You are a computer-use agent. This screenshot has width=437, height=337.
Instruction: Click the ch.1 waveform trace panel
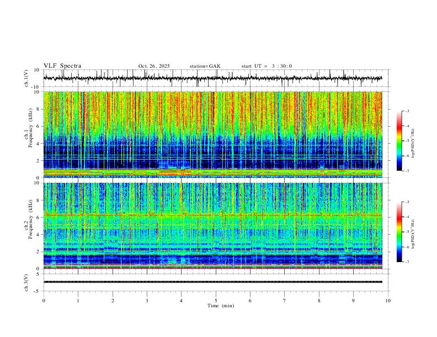coord(217,78)
